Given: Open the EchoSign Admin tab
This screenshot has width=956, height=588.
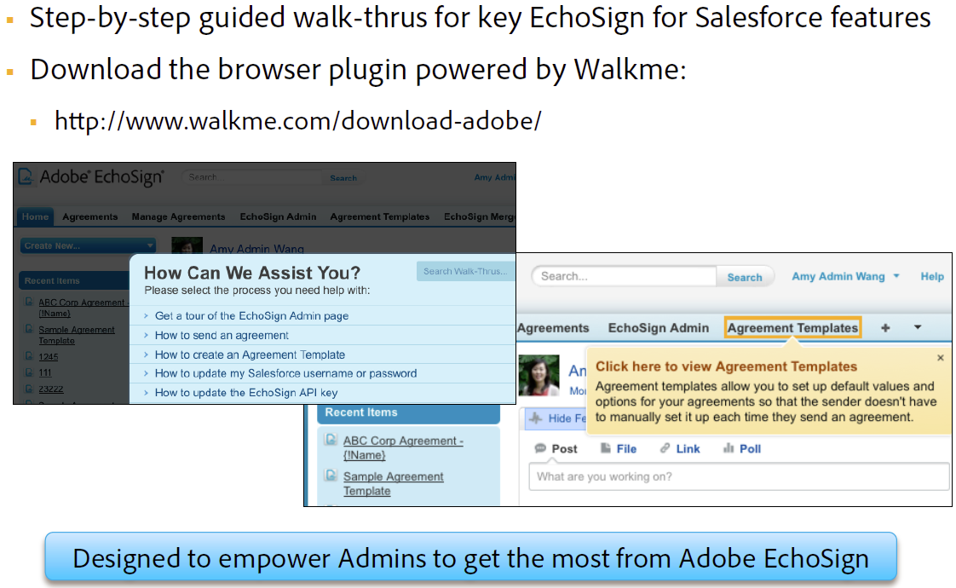Looking at the screenshot, I should click(659, 326).
